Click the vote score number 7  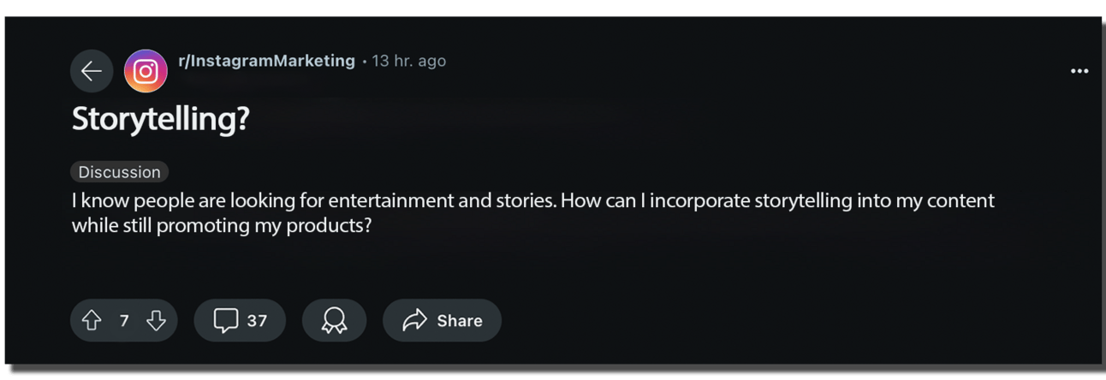124,321
